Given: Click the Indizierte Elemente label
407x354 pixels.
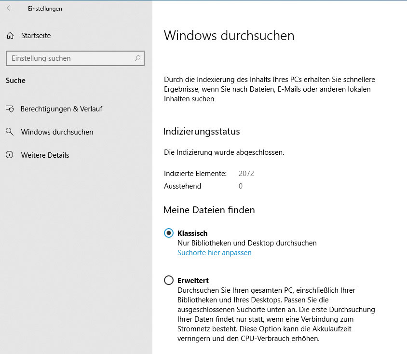Looking at the screenshot, I should (195, 173).
